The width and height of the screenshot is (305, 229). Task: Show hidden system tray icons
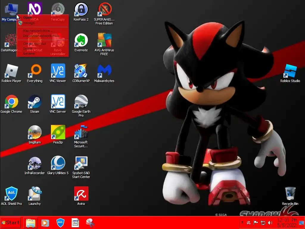[x=242, y=222]
